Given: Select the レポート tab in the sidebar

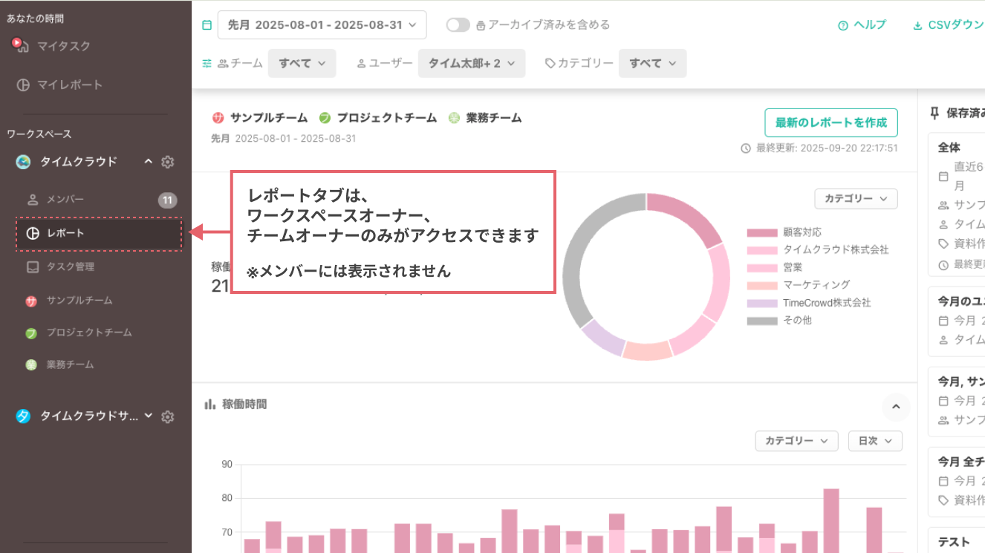Looking at the screenshot, I should 98,234.
